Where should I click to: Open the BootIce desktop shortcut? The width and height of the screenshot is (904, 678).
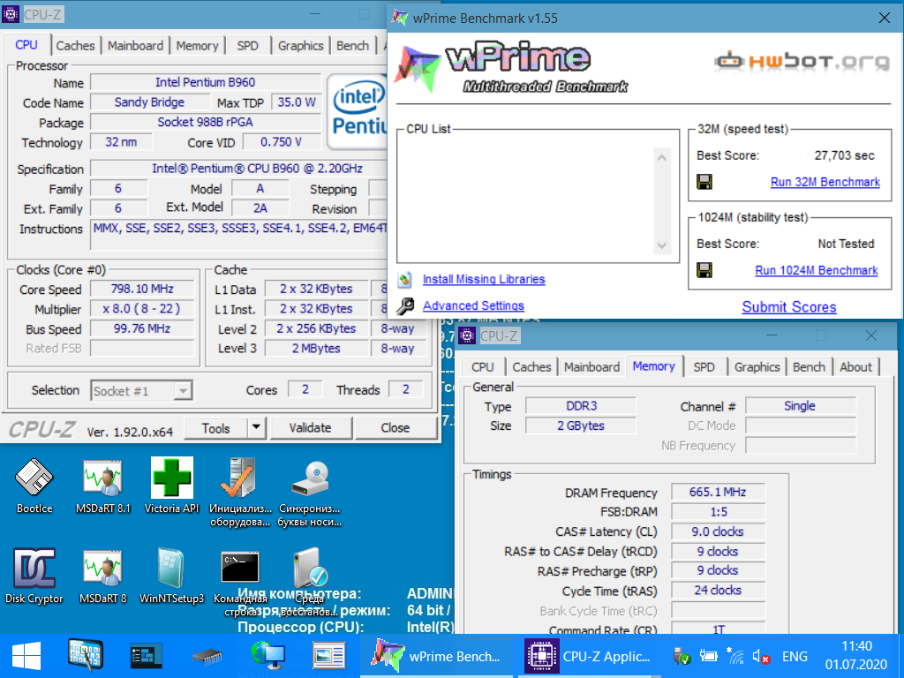pos(34,478)
